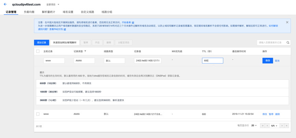This screenshot has width=296, height=138.
Task: Open the 默认 line type field
Action: pos(114,60)
